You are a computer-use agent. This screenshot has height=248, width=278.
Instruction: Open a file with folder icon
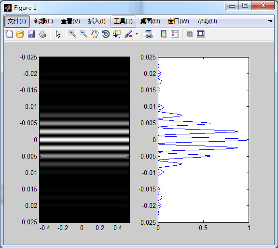pos(20,34)
